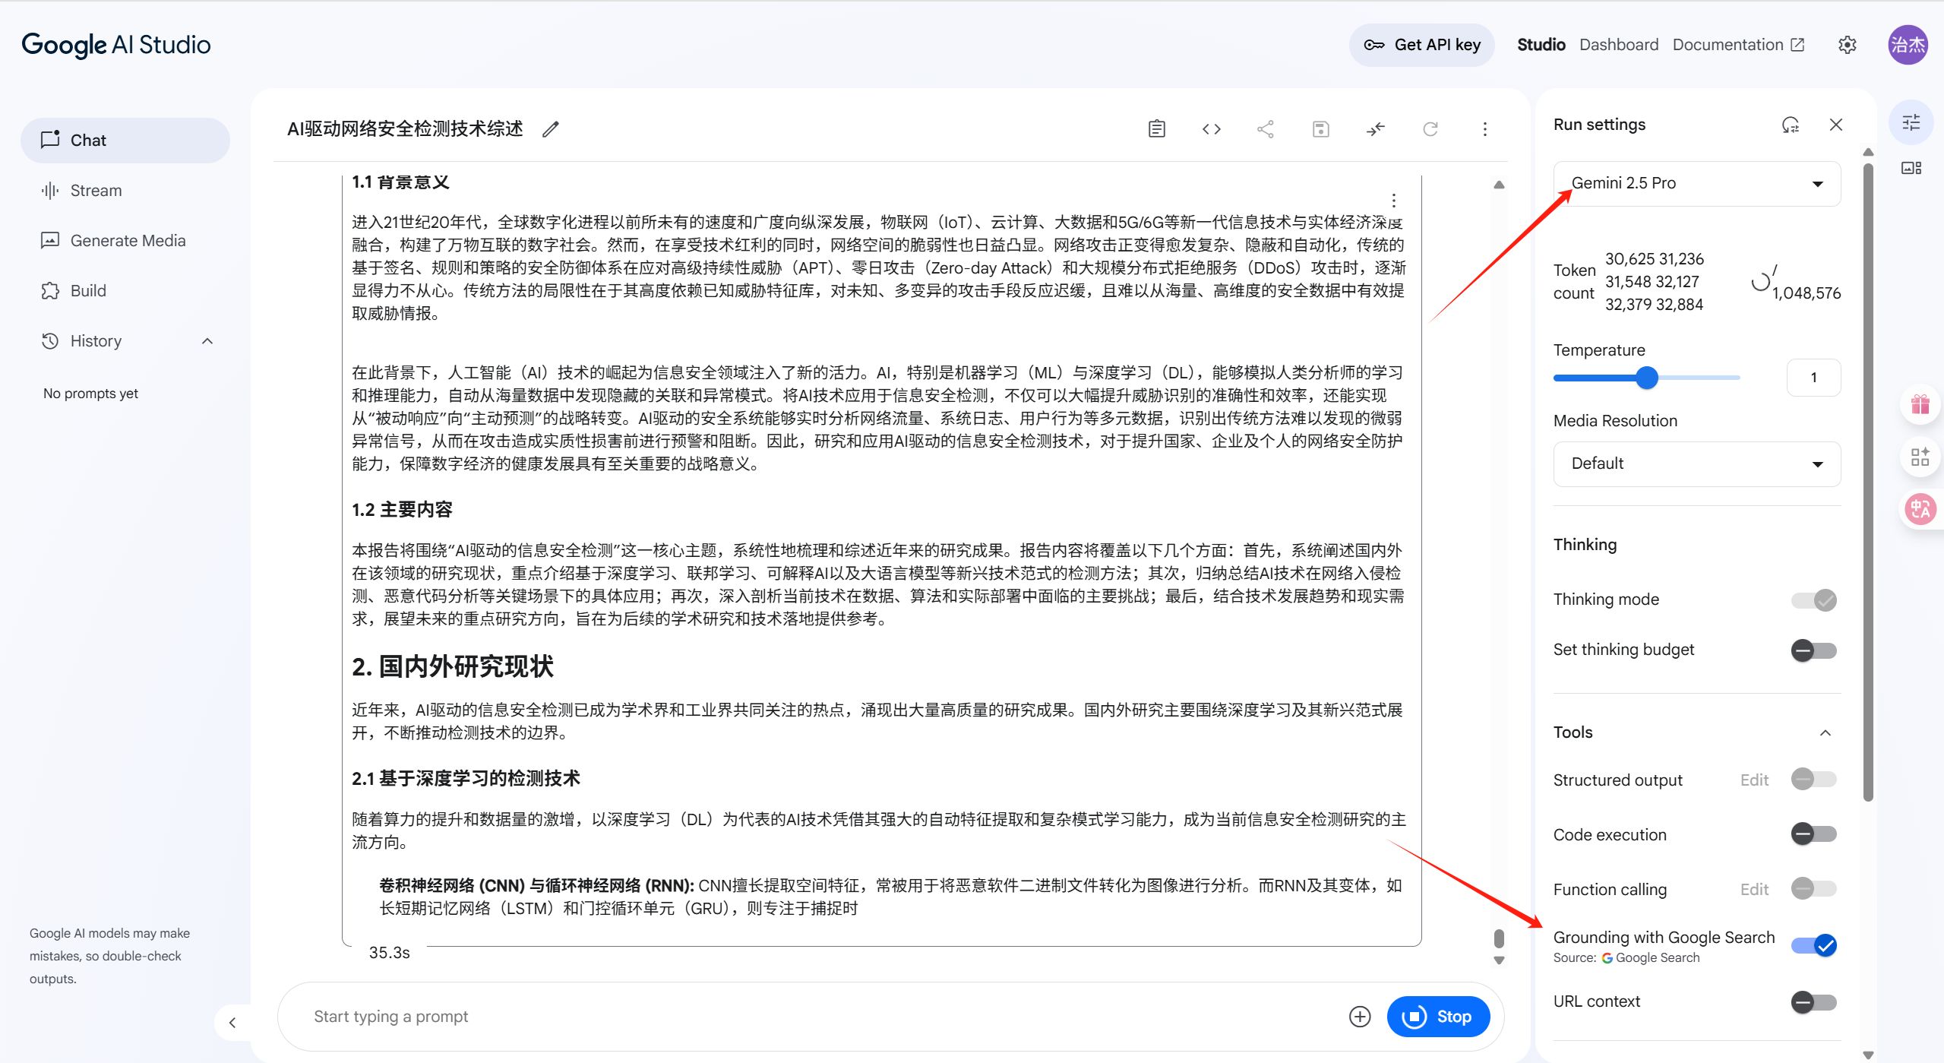This screenshot has height=1063, width=1944.
Task: Click the Get API key button
Action: [1421, 45]
